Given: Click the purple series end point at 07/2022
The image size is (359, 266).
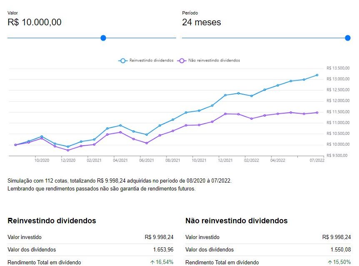Looking at the screenshot, I should pos(317,113).
